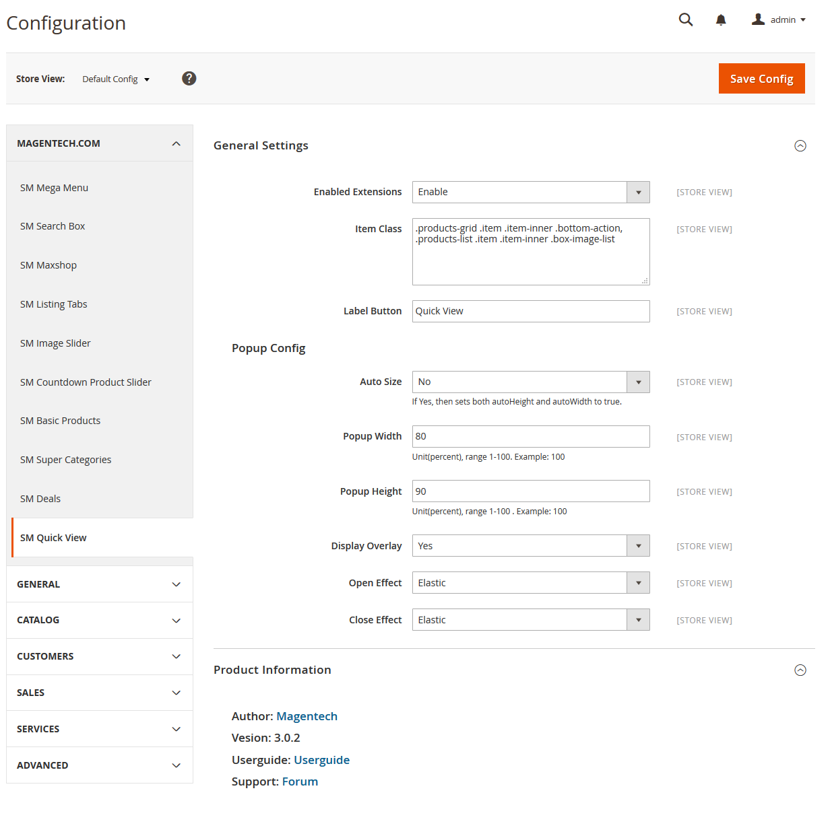830x836 pixels.
Task: Open the Display Overlay dropdown
Action: click(531, 546)
